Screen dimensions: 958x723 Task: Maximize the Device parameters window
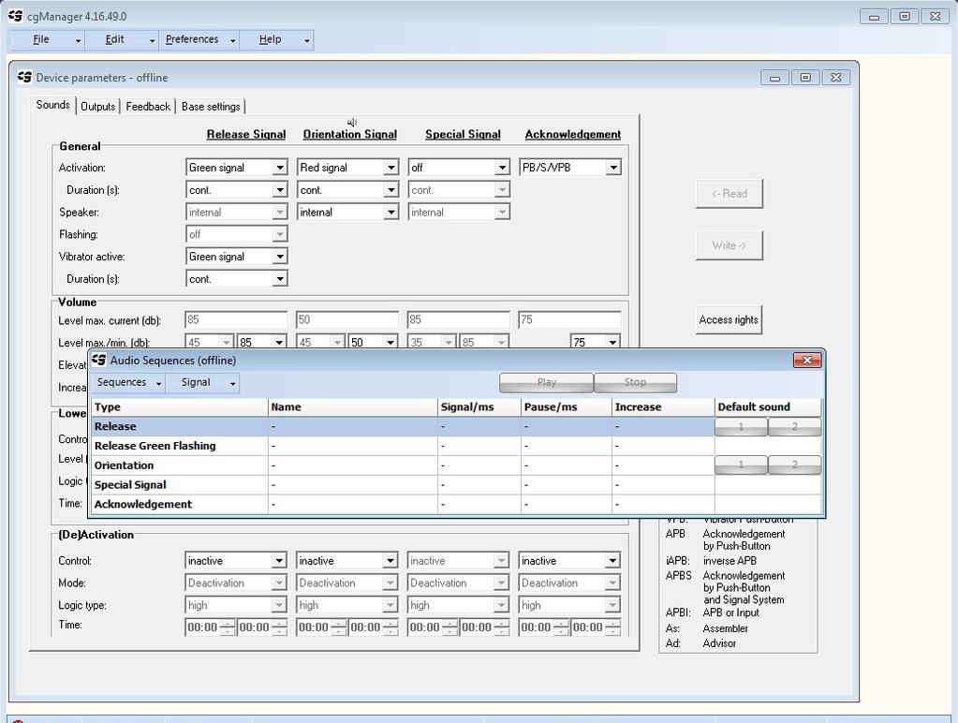tap(805, 78)
